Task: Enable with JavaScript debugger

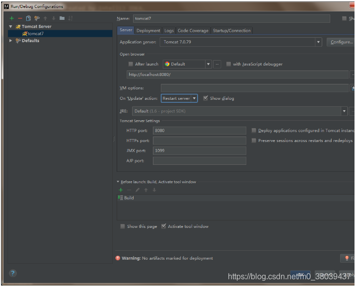Action: point(228,64)
